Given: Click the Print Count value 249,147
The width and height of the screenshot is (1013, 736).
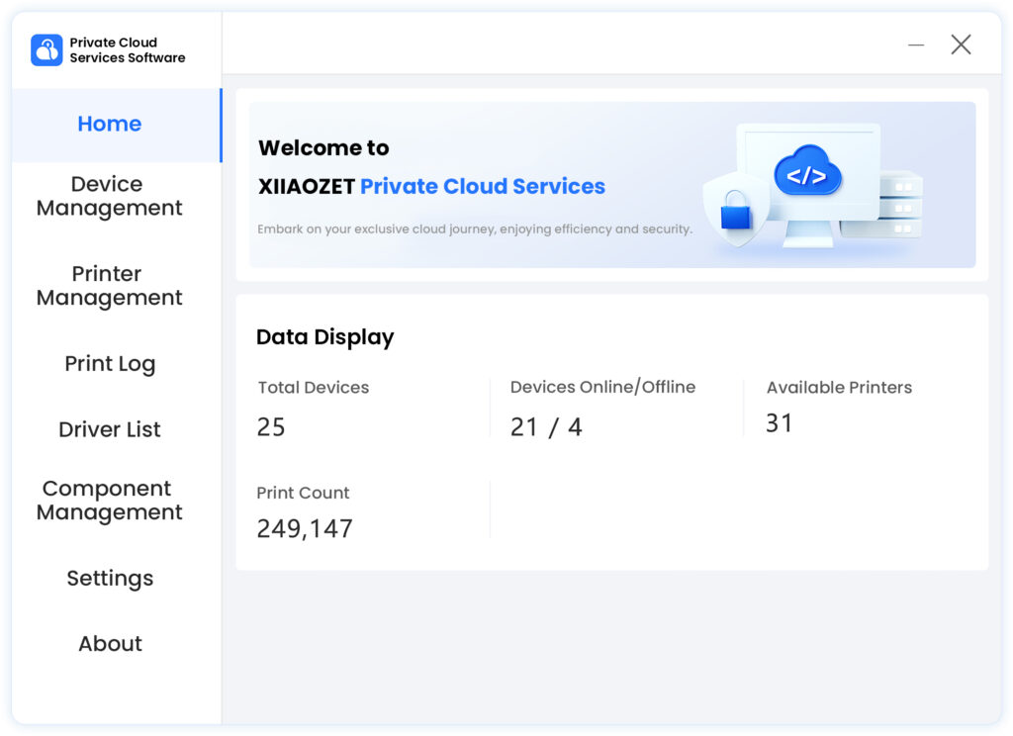Looking at the screenshot, I should [x=305, y=529].
